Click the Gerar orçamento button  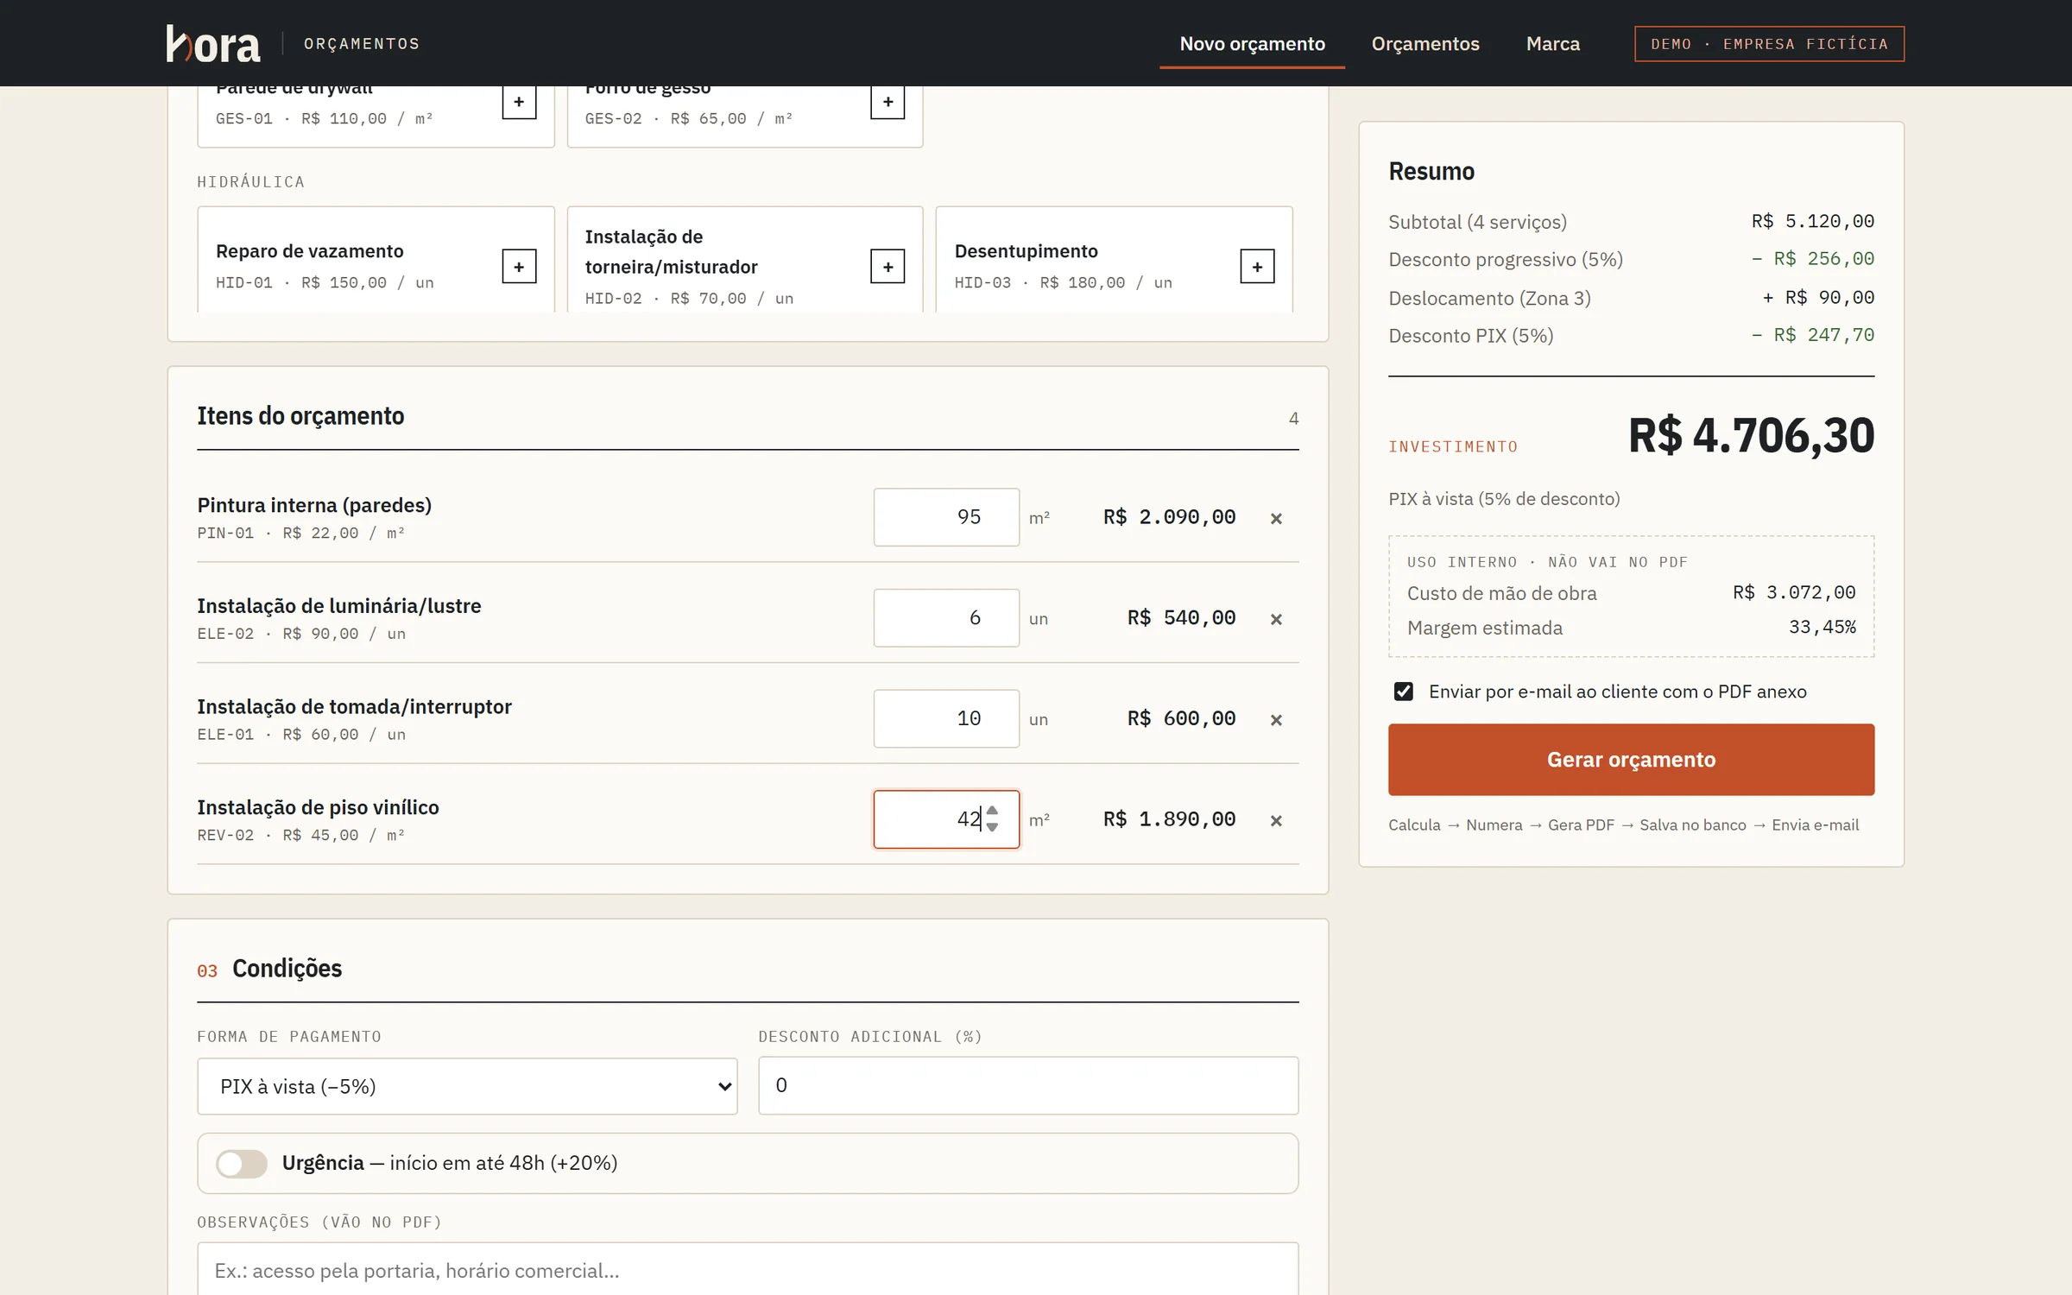coord(1631,760)
